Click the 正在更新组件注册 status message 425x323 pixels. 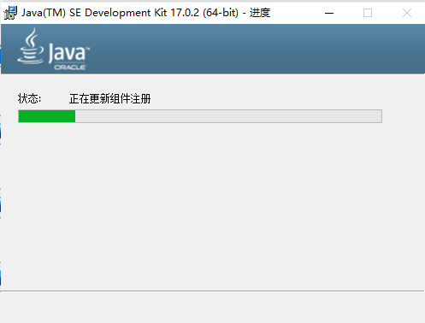click(110, 98)
